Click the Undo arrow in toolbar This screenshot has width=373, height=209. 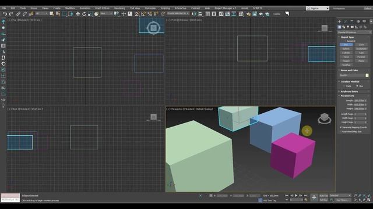pyautogui.click(x=5, y=14)
